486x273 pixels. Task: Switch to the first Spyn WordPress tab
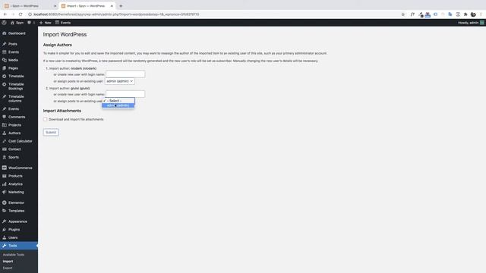[x=30, y=6]
